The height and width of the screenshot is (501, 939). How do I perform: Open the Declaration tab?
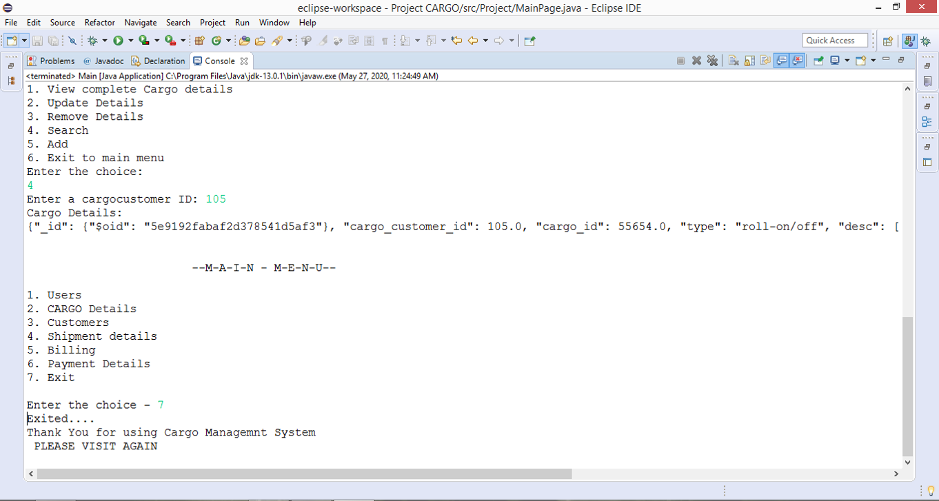pyautogui.click(x=158, y=61)
